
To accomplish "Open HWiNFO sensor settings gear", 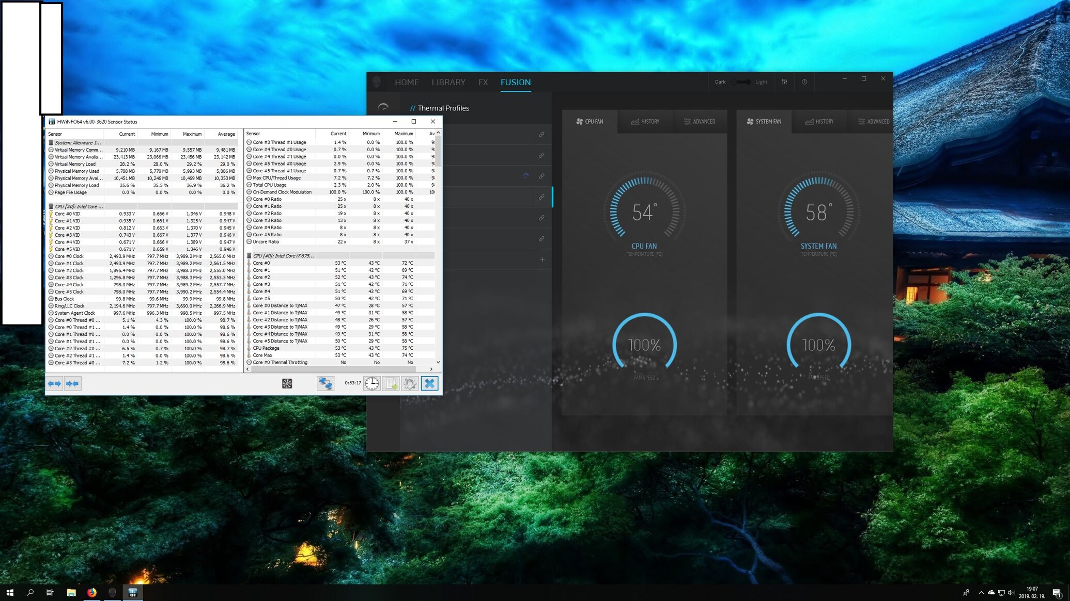I will click(410, 383).
